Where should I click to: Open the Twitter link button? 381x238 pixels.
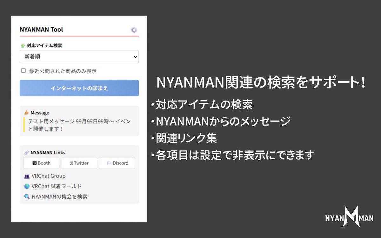79,163
